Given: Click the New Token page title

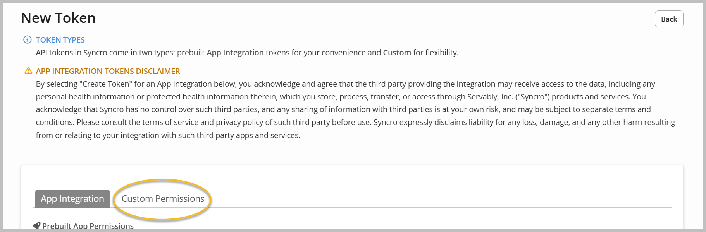Looking at the screenshot, I should (x=58, y=18).
